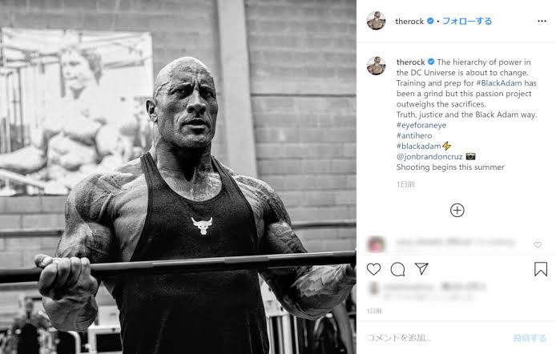556x354 pixels.
Task: Click the black and white post photo
Action: pyautogui.click(x=178, y=177)
